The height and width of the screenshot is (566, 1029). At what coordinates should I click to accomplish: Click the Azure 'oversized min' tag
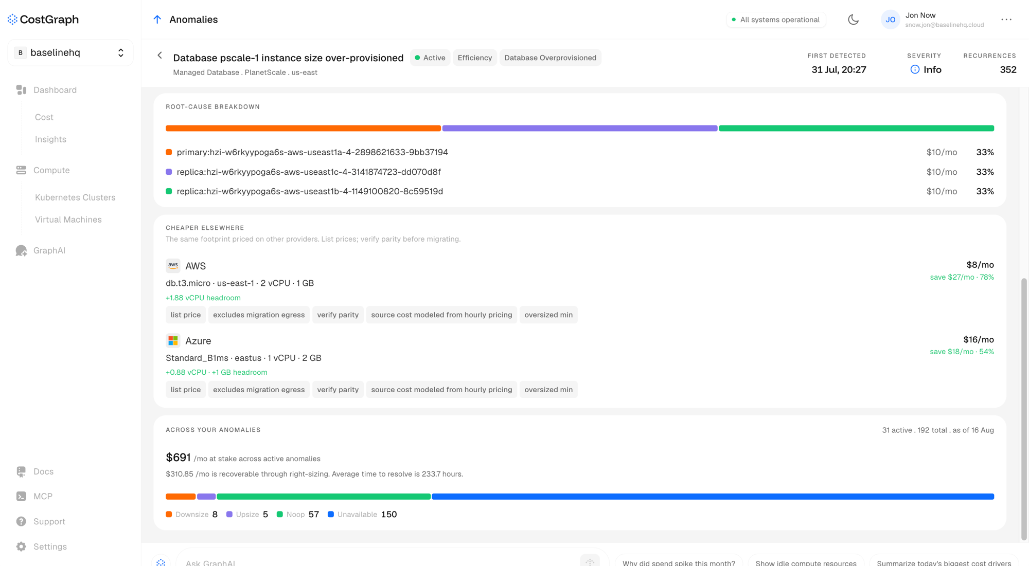click(x=548, y=390)
